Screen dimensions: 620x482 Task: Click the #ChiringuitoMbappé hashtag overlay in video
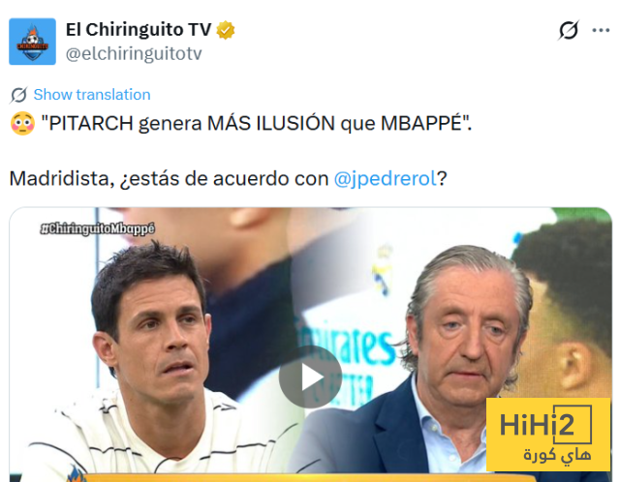point(97,229)
